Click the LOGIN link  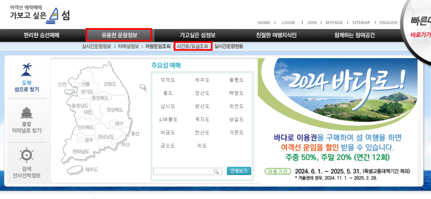pyautogui.click(x=288, y=23)
